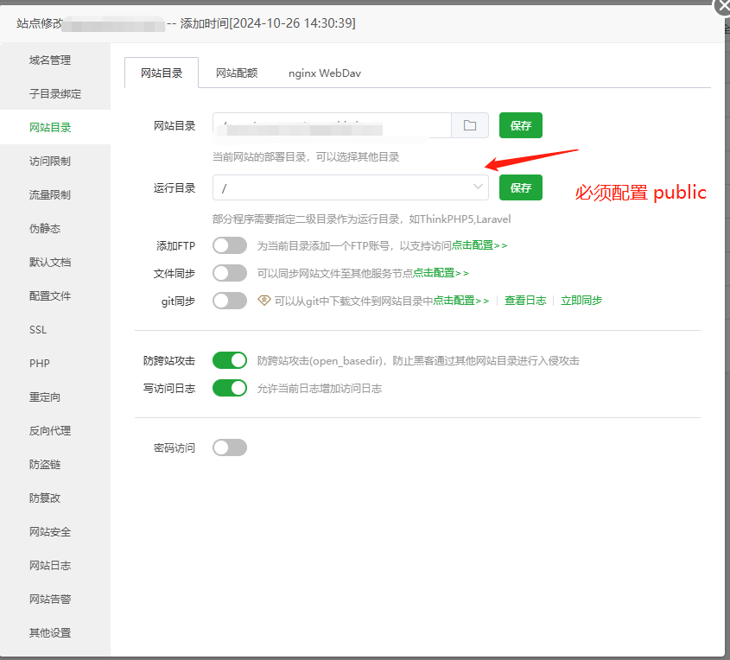Open 重定向 in sidebar
The width and height of the screenshot is (730, 660).
[x=45, y=397]
